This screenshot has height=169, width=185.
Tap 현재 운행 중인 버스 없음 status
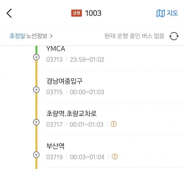tap(134, 36)
